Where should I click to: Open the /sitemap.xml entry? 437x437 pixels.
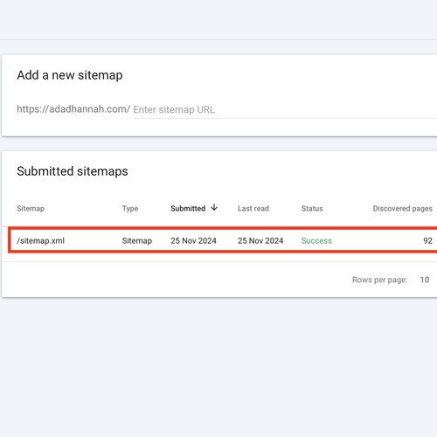(40, 241)
